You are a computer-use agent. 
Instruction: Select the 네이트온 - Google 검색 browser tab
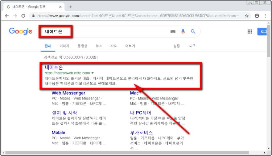click(34, 7)
